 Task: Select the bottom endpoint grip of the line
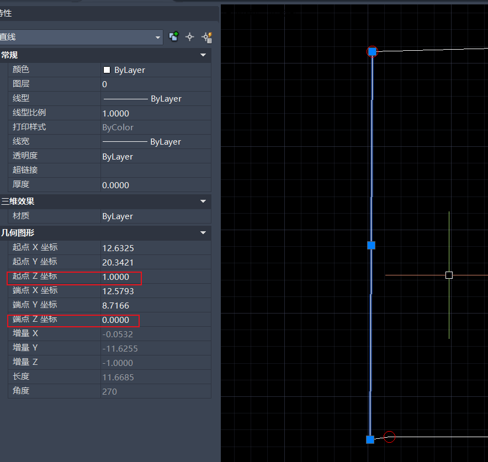click(x=370, y=439)
